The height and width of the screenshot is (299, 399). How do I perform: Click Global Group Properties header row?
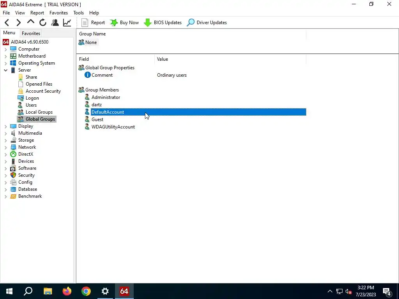(107, 68)
